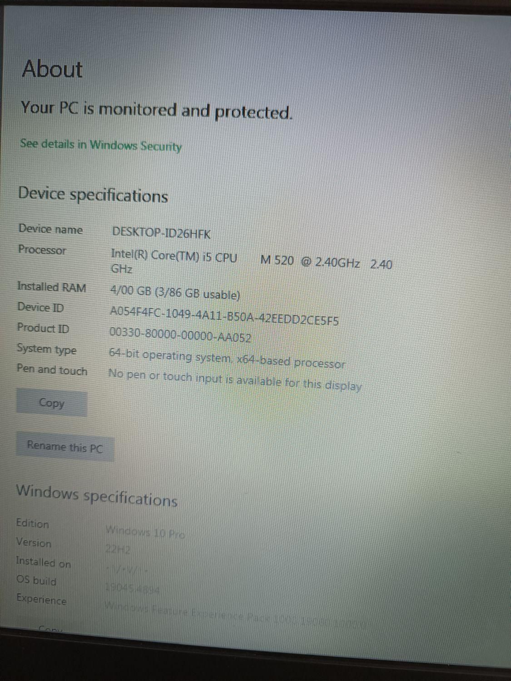The height and width of the screenshot is (681, 511).
Task: Click the Product ID label
Action: pyautogui.click(x=43, y=328)
